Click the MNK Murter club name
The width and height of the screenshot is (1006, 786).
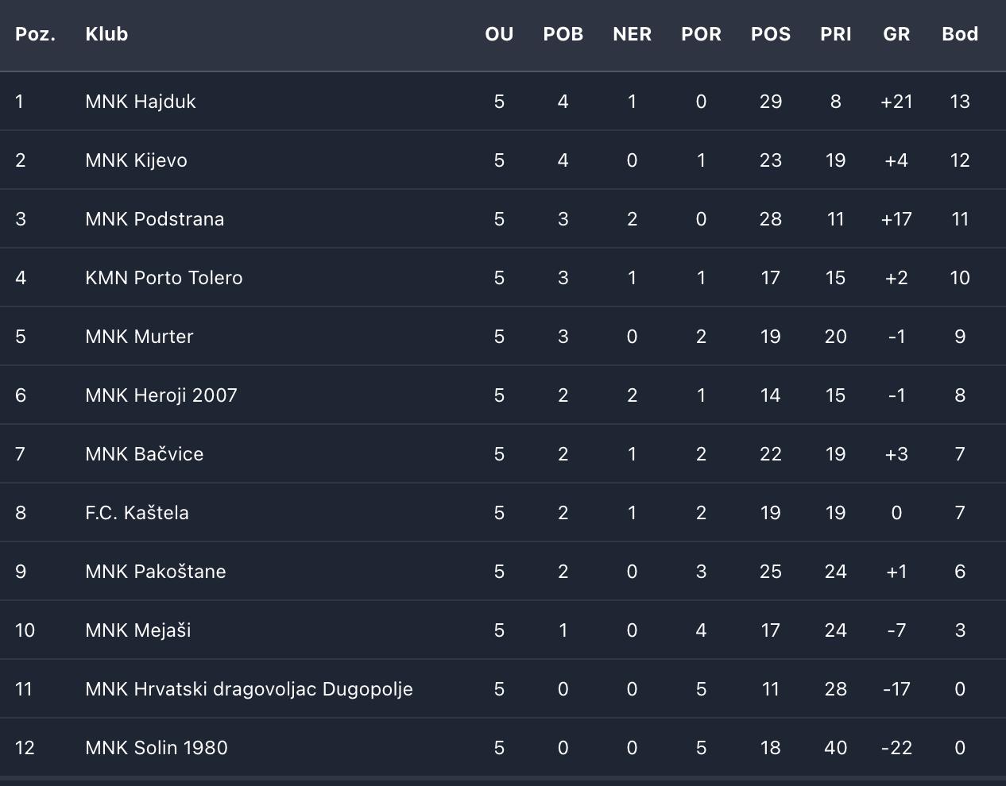[x=139, y=337]
